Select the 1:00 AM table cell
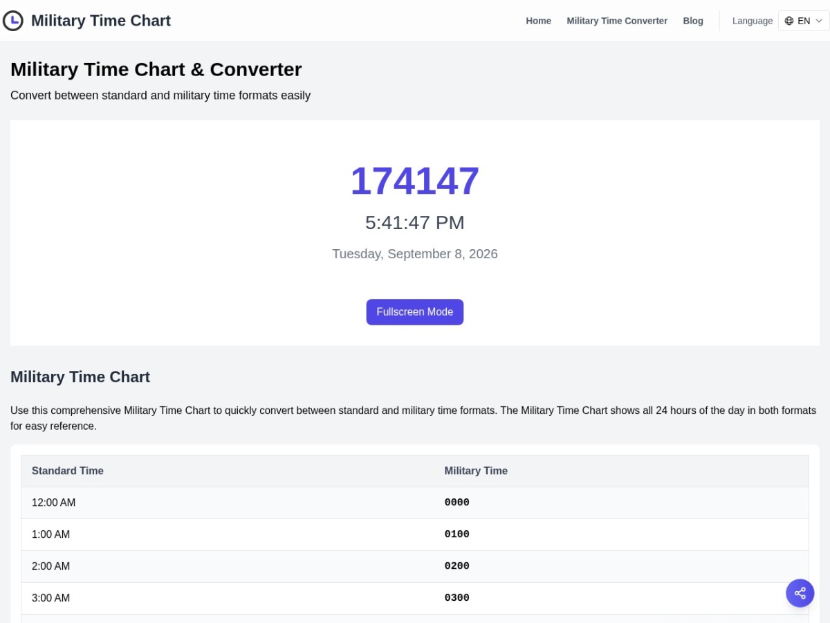Screen dimensions: 830x623 point(228,534)
